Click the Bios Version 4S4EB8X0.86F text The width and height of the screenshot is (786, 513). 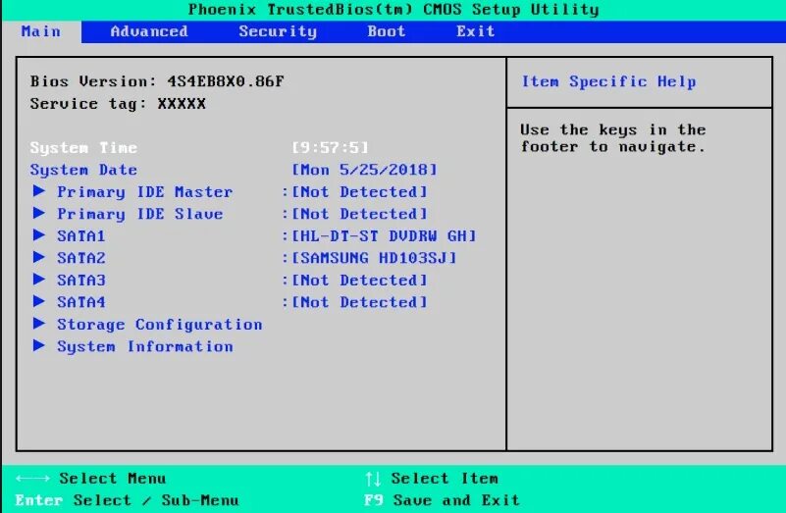pos(157,81)
